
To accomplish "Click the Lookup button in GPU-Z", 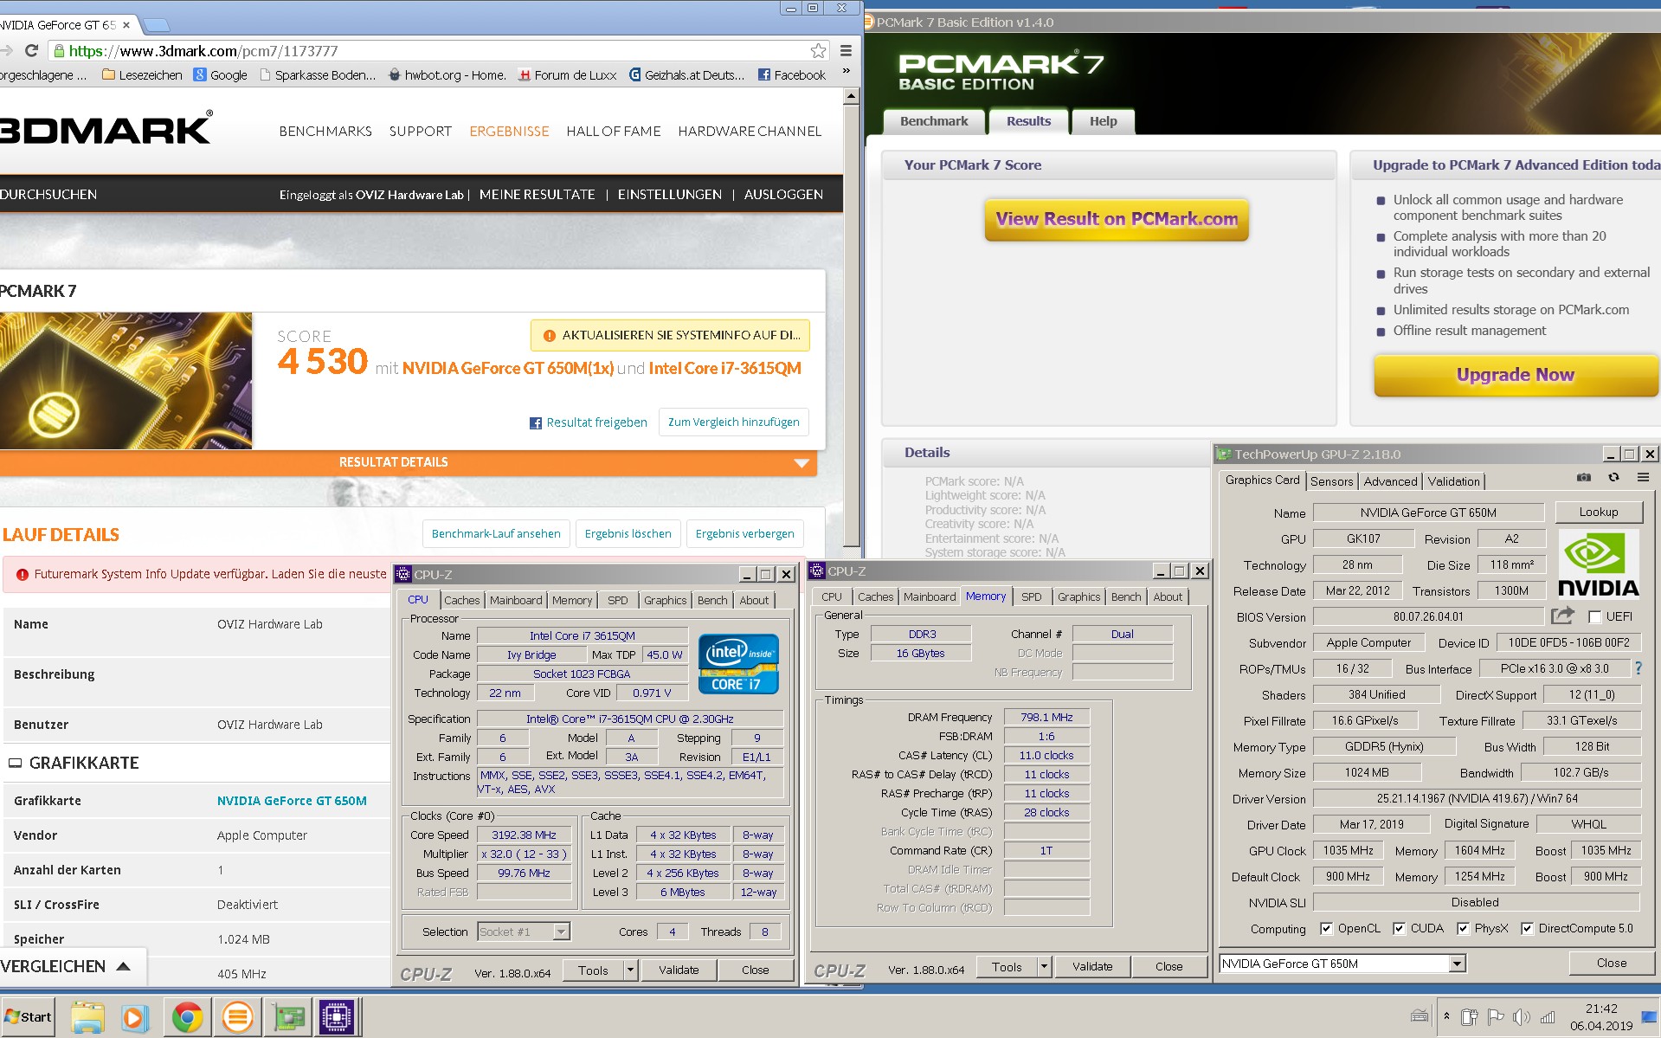I will pyautogui.click(x=1598, y=512).
